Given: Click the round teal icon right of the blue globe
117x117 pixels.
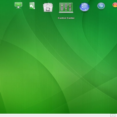Looking at the screenshot, I should (101, 6).
